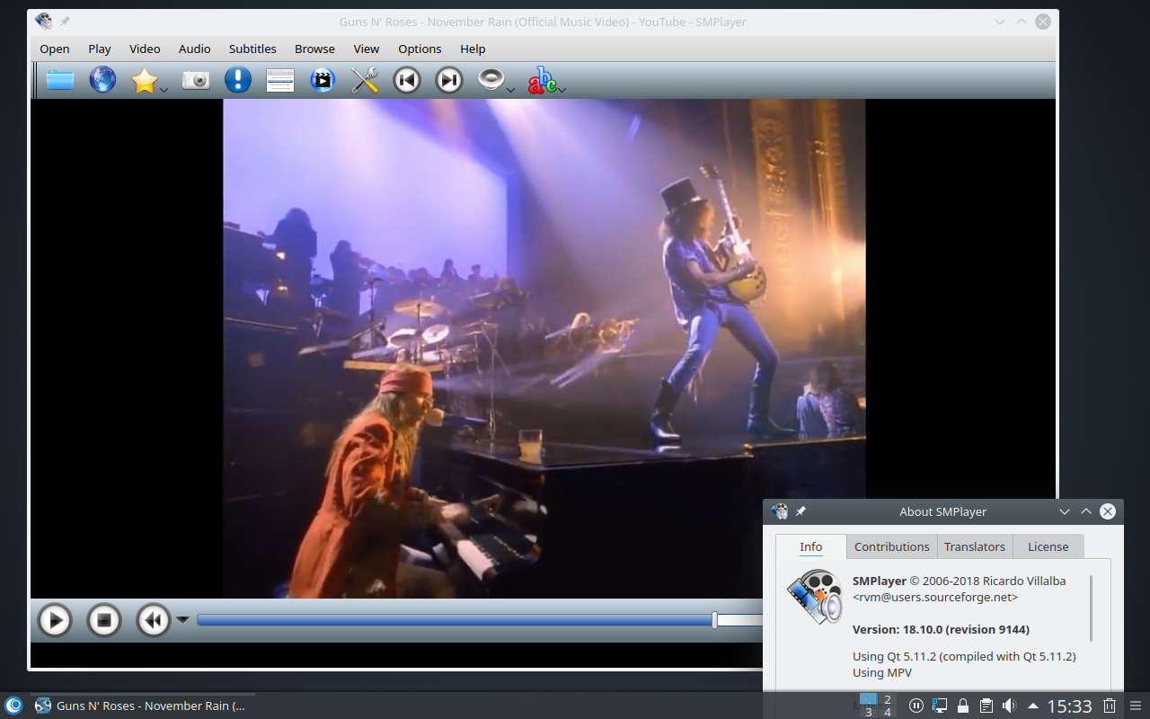Expand the subtitles abc dropdown arrow

562,89
